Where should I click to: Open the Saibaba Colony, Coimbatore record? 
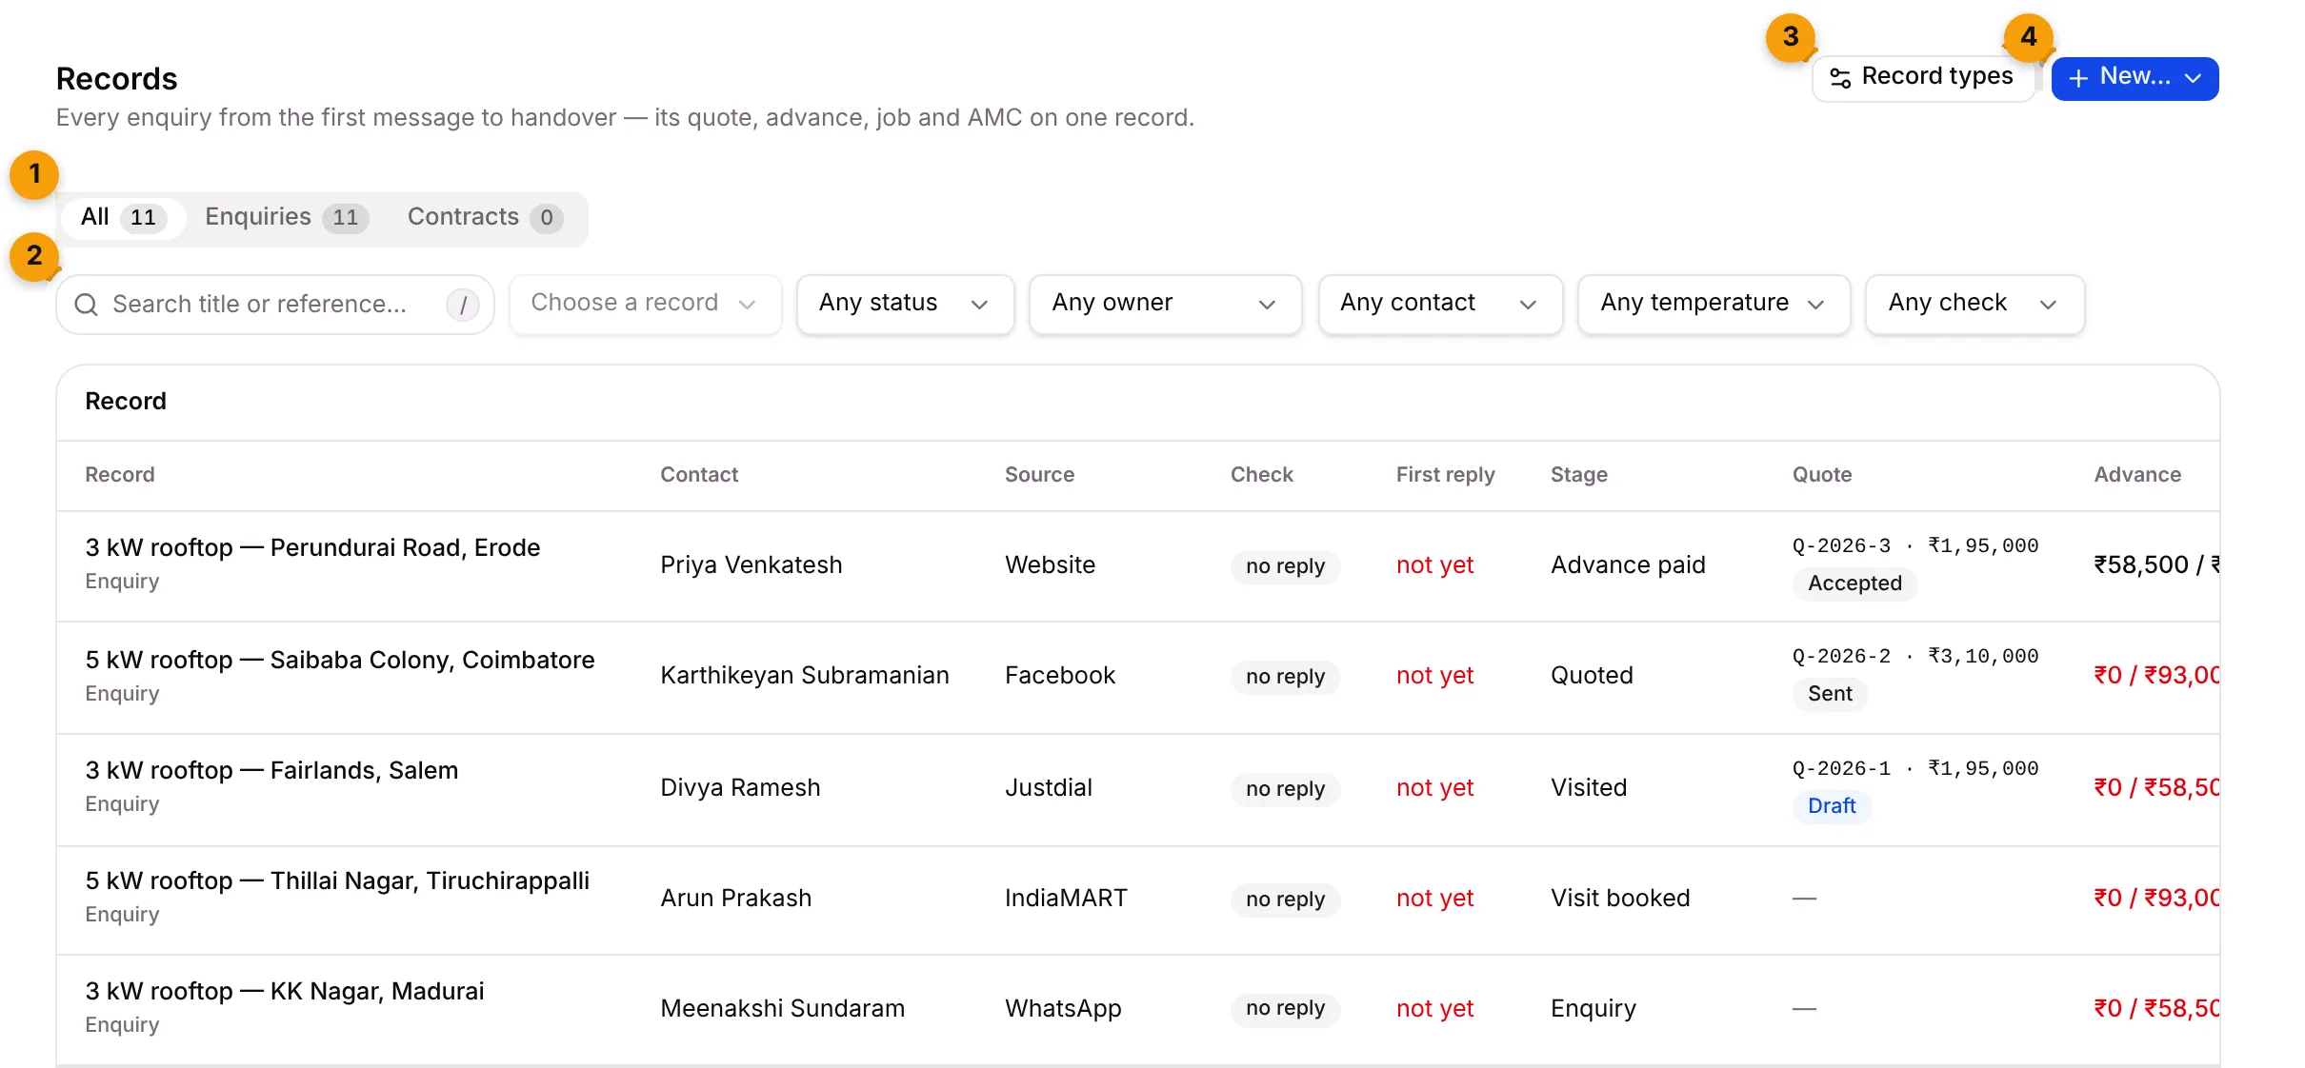[x=340, y=661]
